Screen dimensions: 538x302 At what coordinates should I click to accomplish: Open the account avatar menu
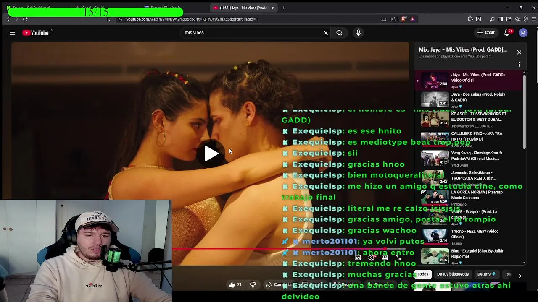523,33
